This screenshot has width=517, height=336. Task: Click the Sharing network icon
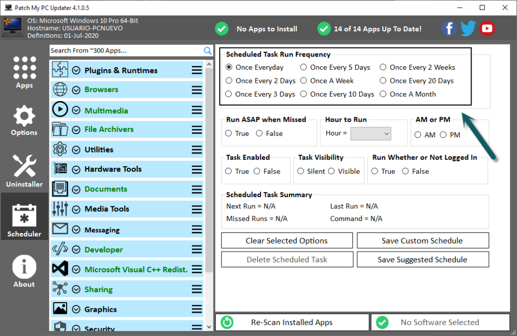pos(60,289)
